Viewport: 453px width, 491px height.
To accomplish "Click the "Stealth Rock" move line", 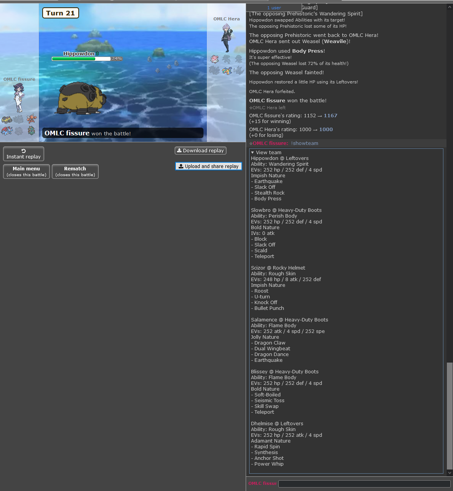I will click(x=268, y=193).
